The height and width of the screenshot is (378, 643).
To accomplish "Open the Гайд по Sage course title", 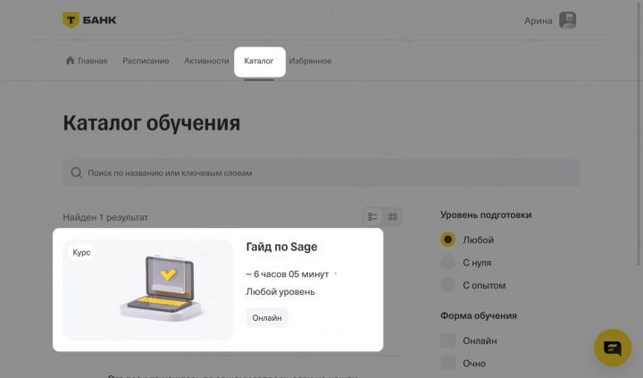I will (281, 247).
